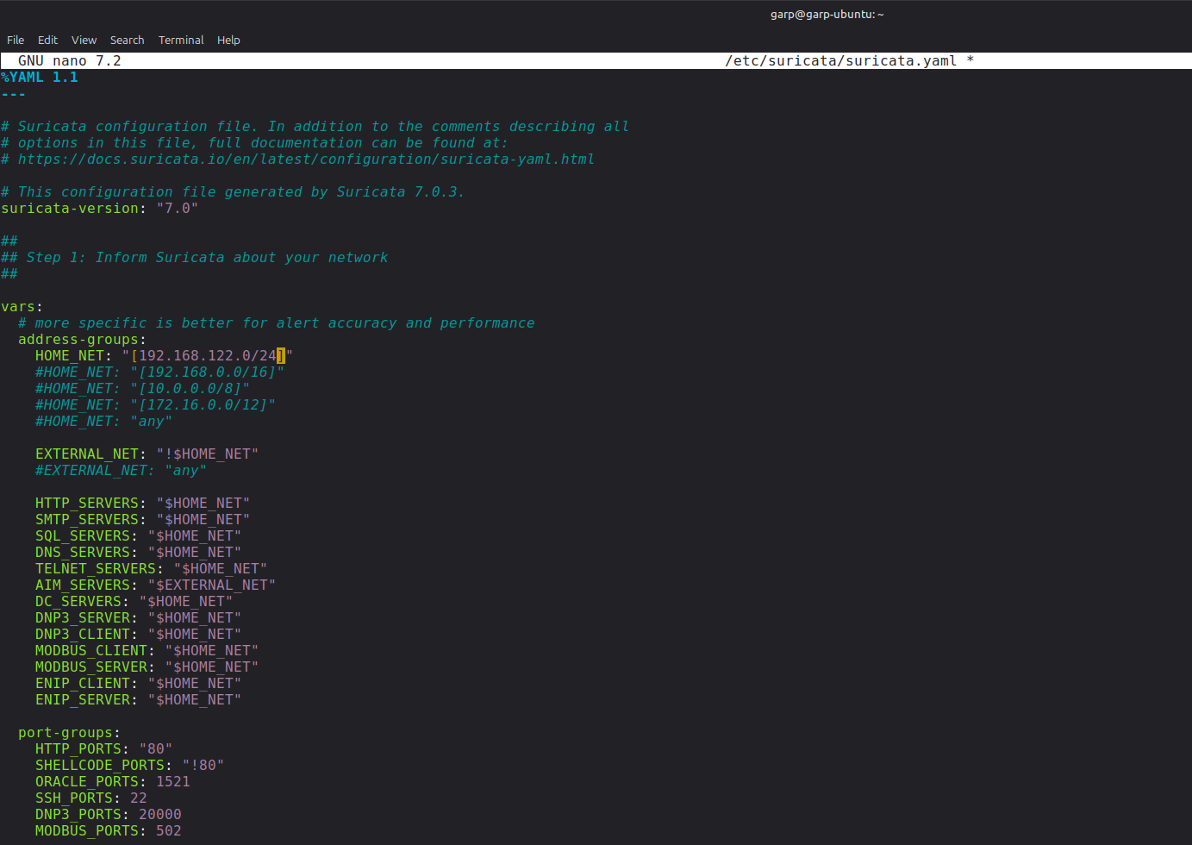1192x845 pixels.
Task: Click the /etc/suricata/suricata.yaml file name
Action: [840, 60]
